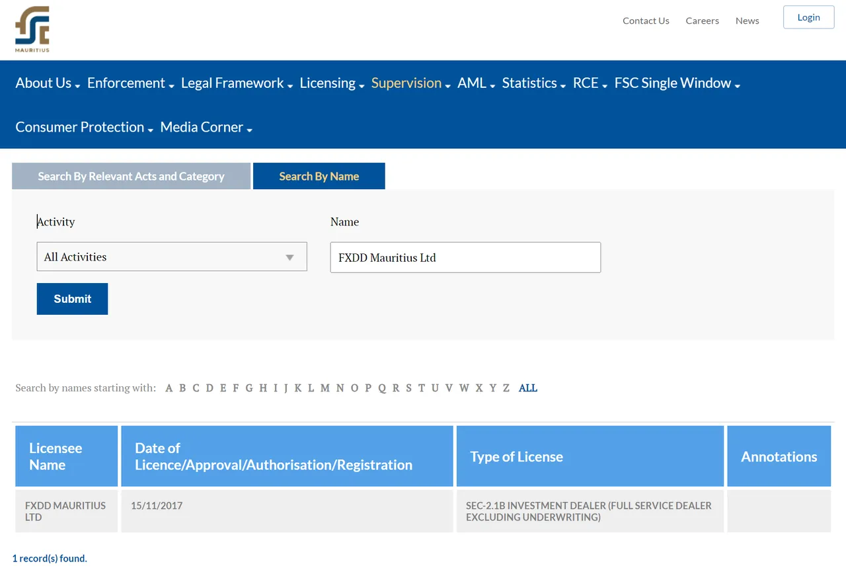Filter names starting with letter R
This screenshot has width=846, height=570.
(396, 388)
